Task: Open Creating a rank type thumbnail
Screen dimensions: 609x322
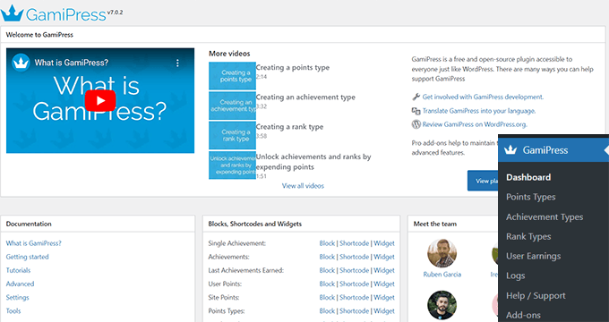Action: pyautogui.click(x=232, y=135)
